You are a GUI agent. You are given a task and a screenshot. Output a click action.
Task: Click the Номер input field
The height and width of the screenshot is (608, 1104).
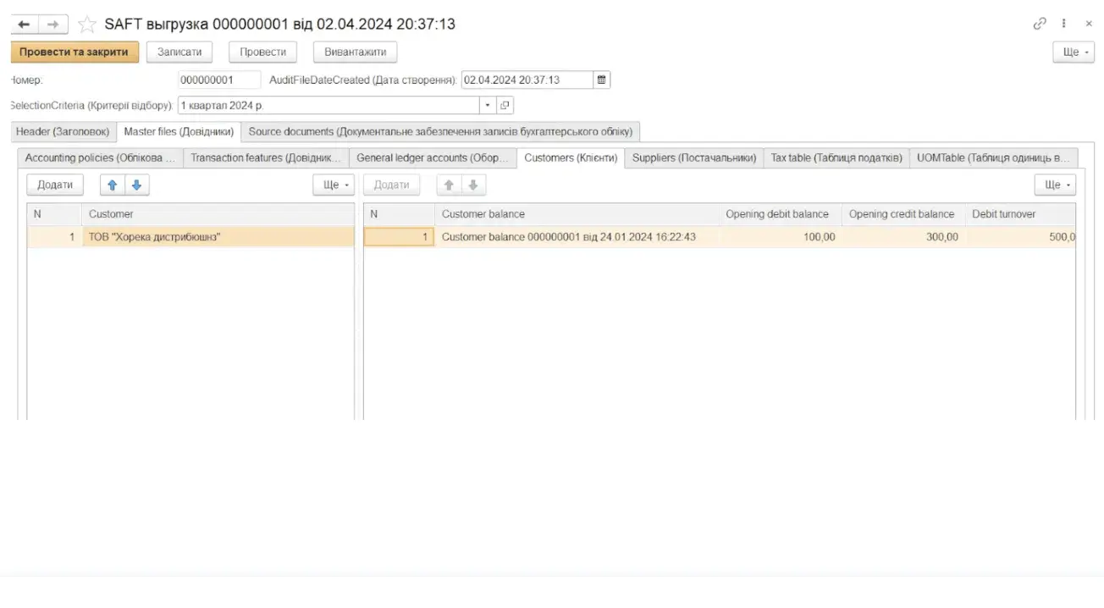(218, 80)
